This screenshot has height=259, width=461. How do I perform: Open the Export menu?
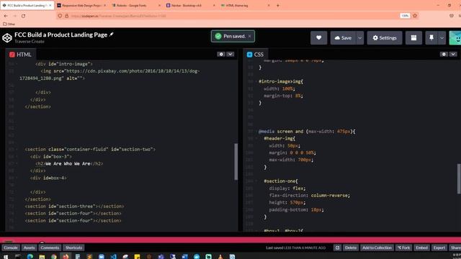point(439,247)
